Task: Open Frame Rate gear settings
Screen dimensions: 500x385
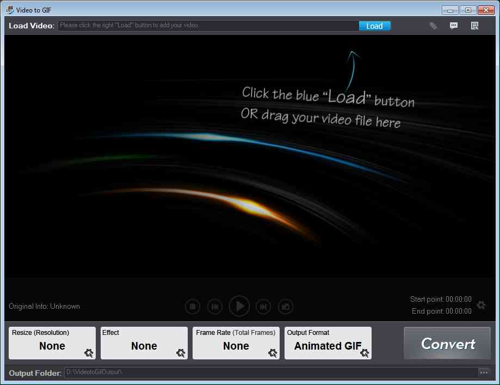Action: [x=273, y=353]
